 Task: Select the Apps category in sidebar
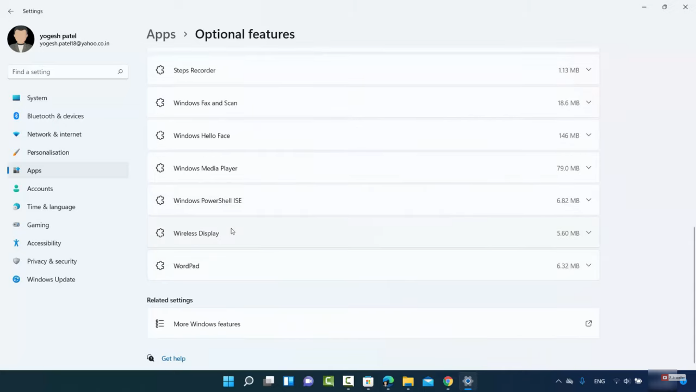[68, 171]
